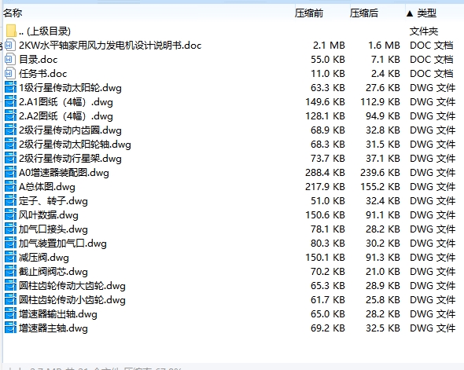Click the 增速器输出轴.dwg file icon

[x=11, y=314]
